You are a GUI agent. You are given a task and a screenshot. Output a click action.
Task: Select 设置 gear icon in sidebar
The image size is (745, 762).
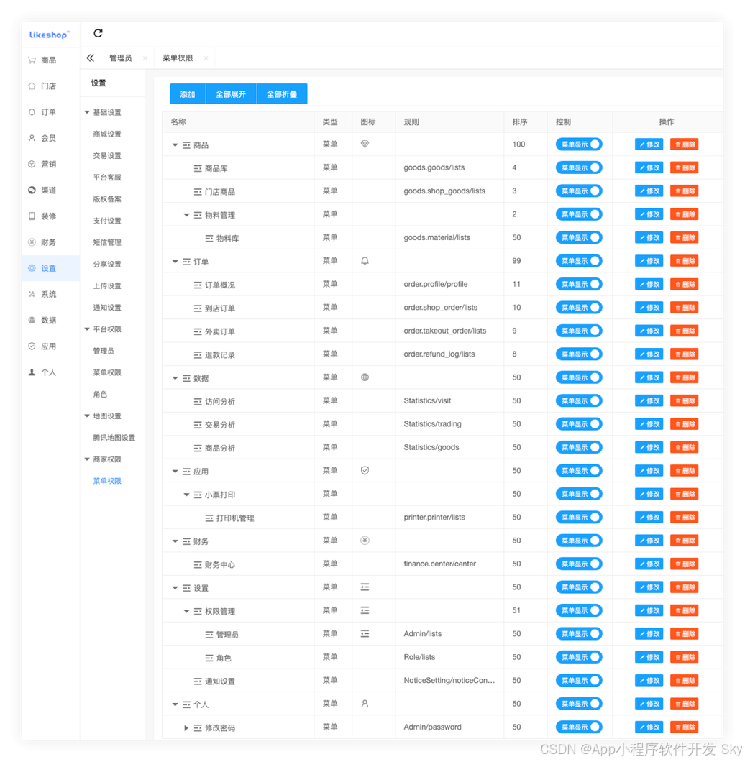[32, 268]
